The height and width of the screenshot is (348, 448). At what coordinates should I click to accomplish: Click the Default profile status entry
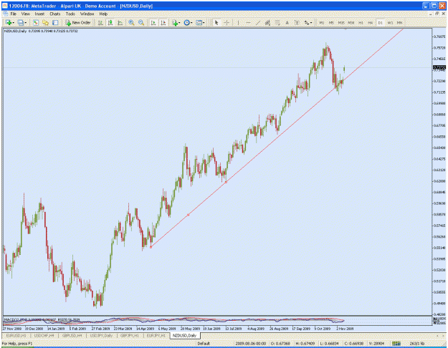(x=204, y=344)
